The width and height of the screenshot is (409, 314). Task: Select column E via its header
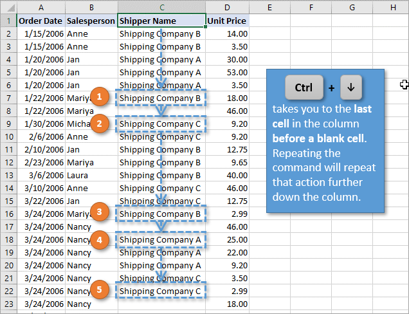click(269, 7)
